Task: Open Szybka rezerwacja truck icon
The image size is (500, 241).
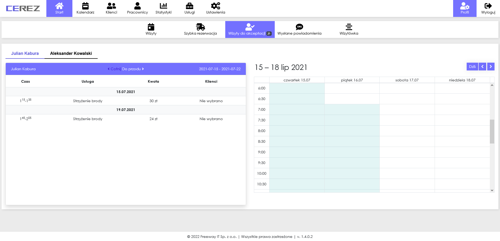Action: 200,27
